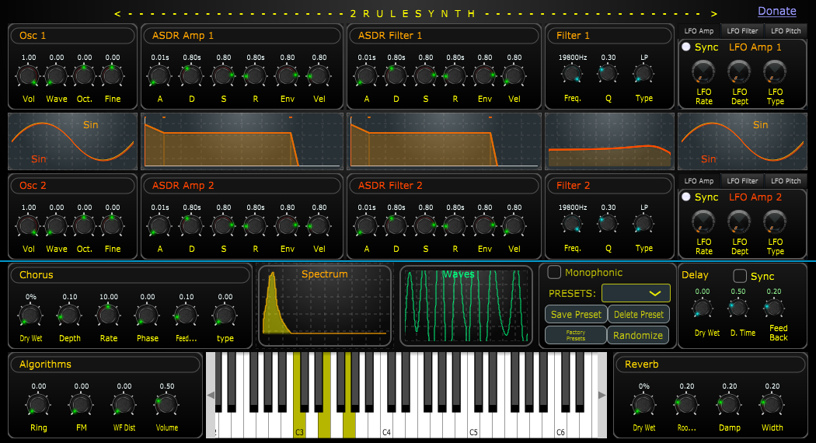
Task: Click the Save Preset button
Action: click(575, 314)
